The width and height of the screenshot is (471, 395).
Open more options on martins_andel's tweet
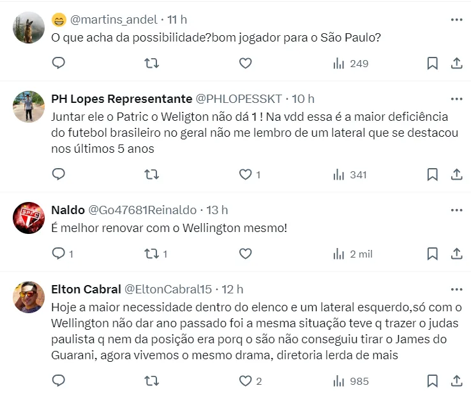click(456, 20)
